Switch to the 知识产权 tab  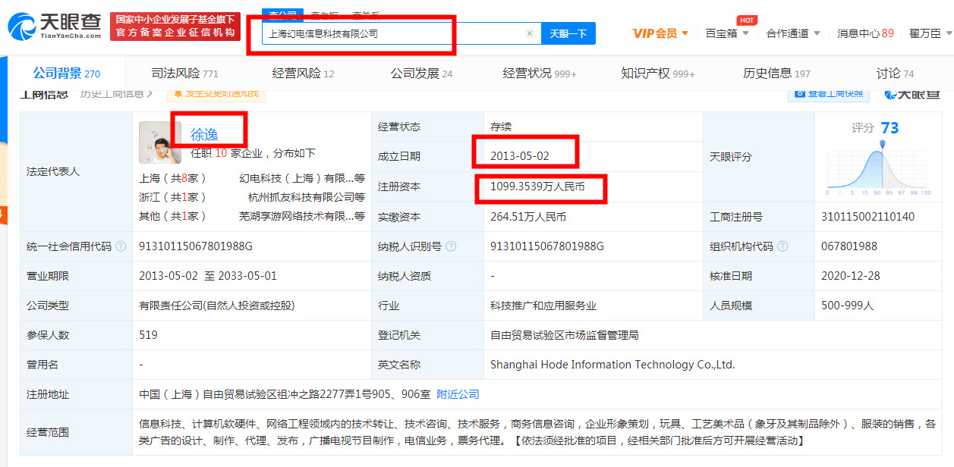click(658, 74)
